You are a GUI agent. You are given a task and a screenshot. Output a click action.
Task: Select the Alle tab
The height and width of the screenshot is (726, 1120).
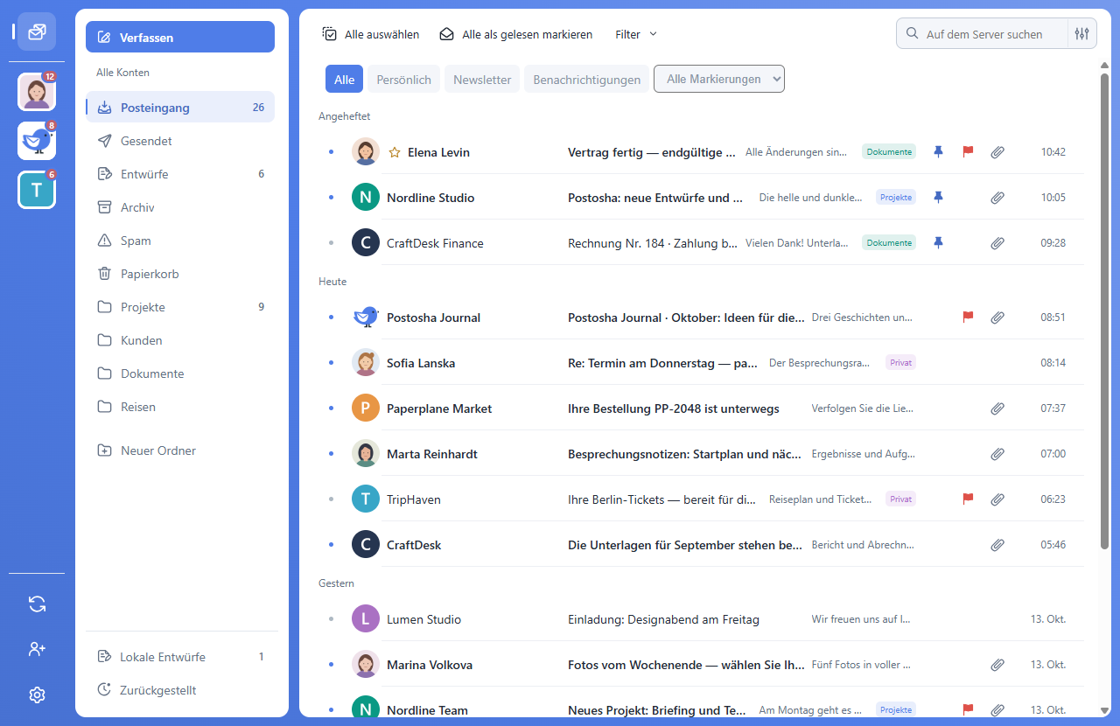[344, 79]
